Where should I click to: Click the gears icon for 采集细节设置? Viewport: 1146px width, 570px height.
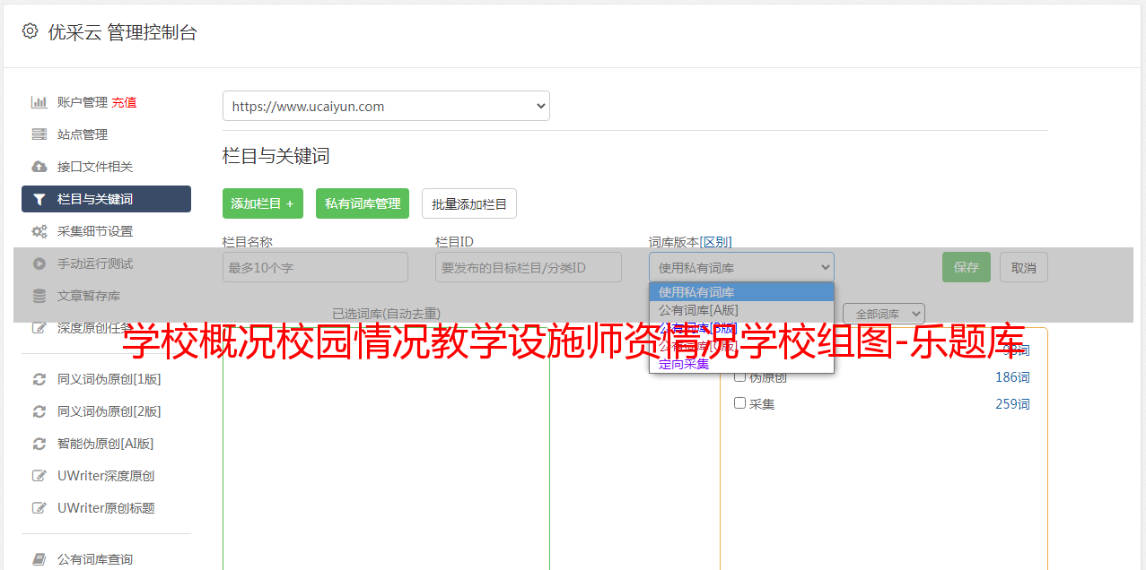[x=39, y=231]
